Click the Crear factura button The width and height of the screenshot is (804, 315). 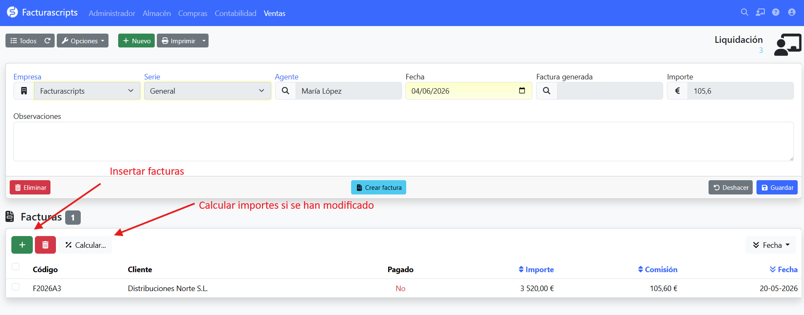pos(378,187)
